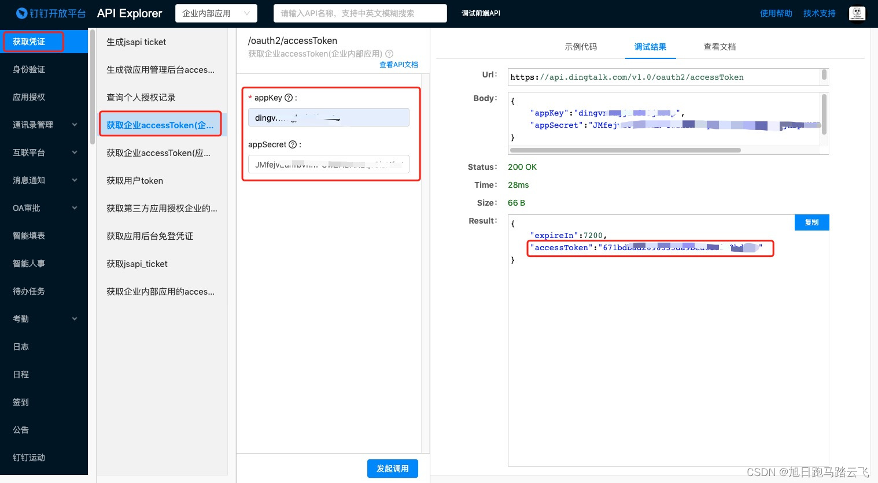Click the DingTalk open platform logo
Screen dimensions: 878x483
coord(51,13)
